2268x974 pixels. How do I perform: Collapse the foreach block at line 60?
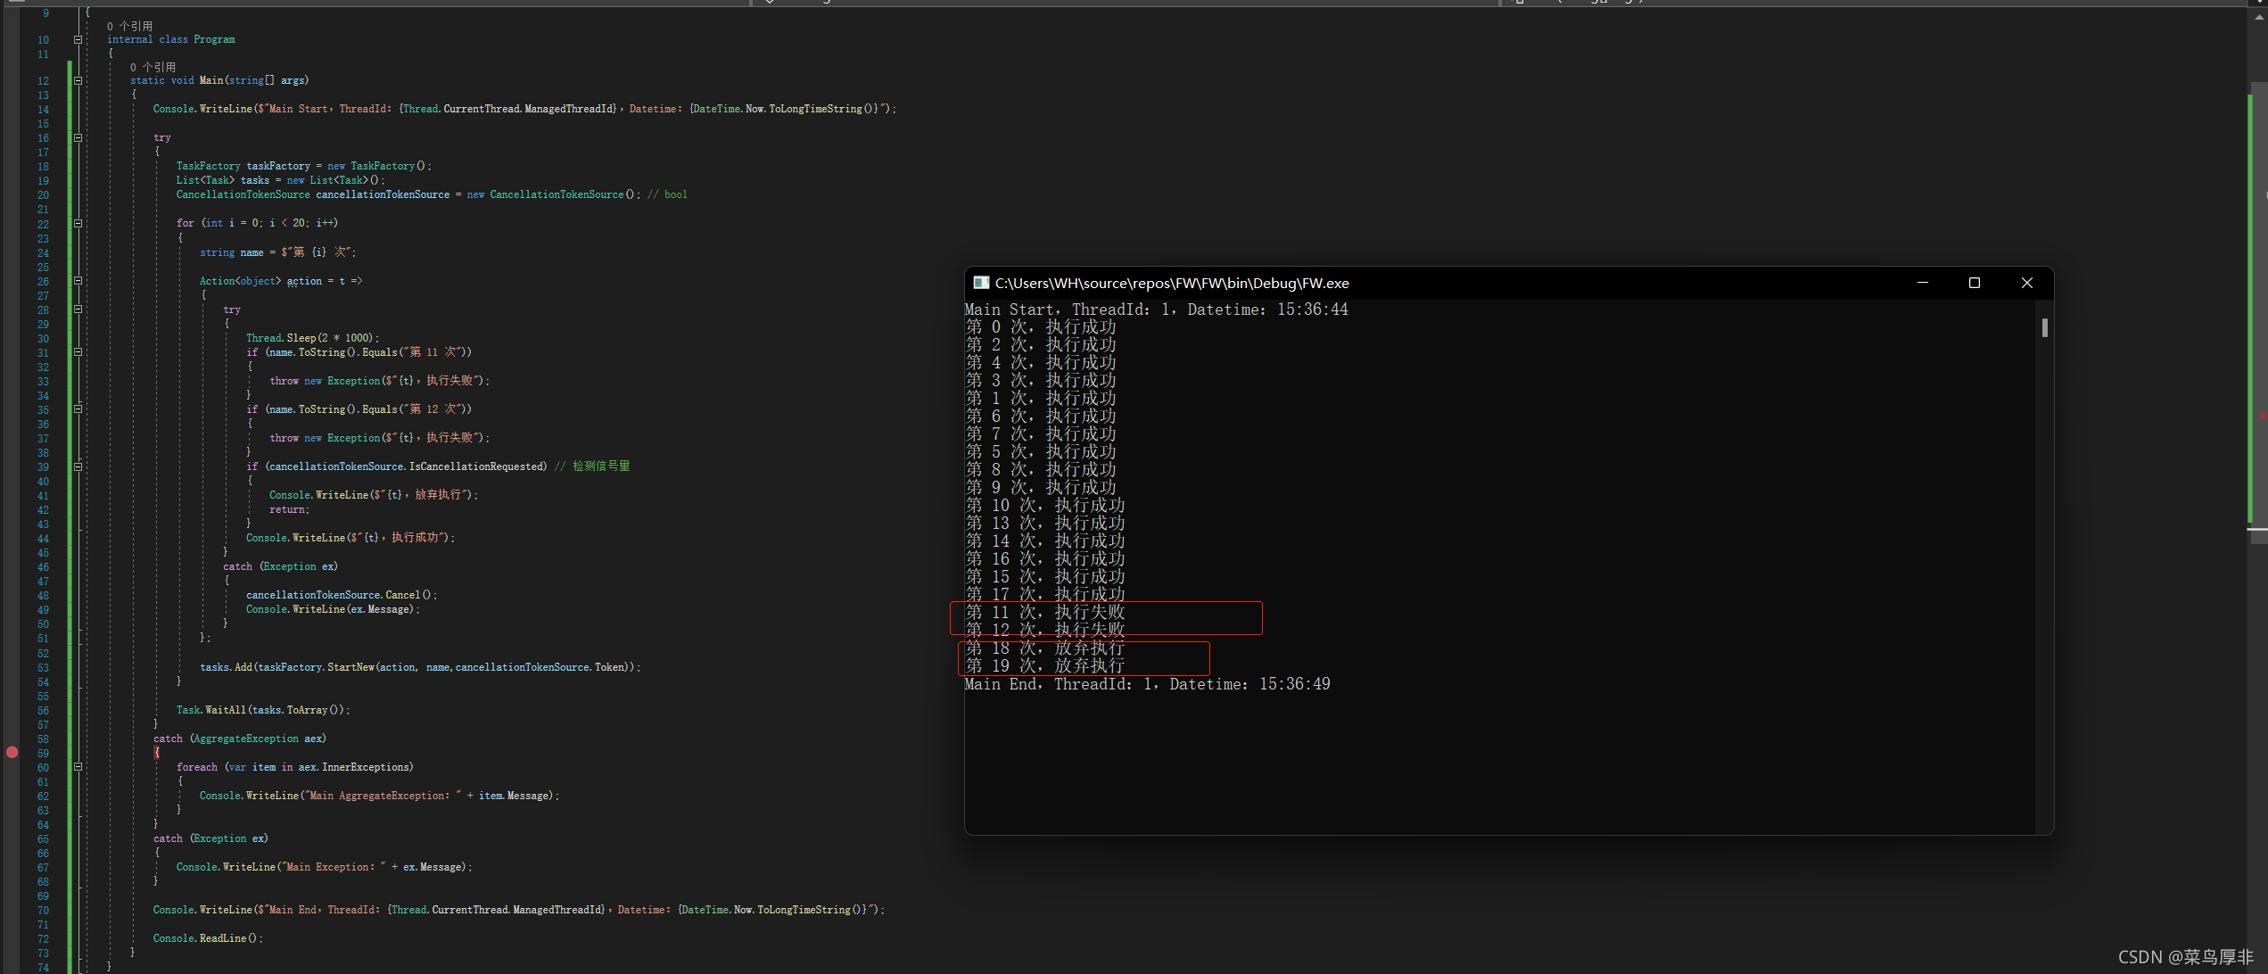point(78,767)
